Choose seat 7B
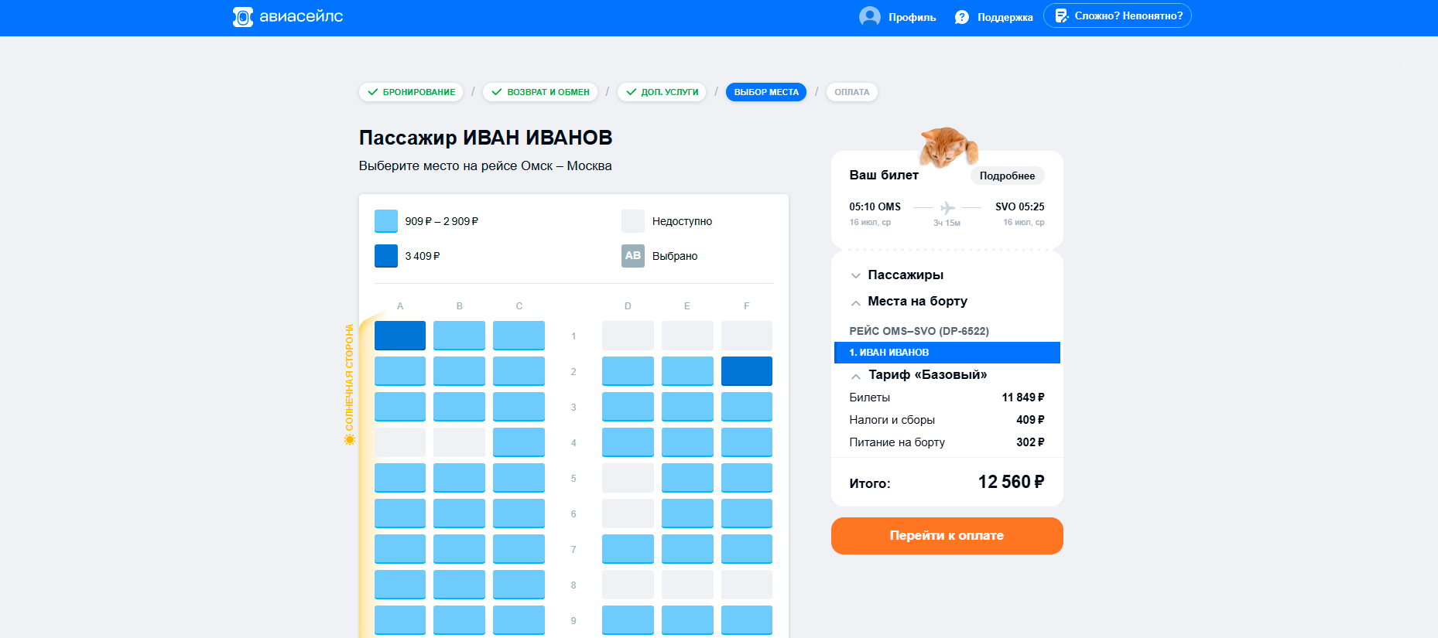 click(460, 549)
